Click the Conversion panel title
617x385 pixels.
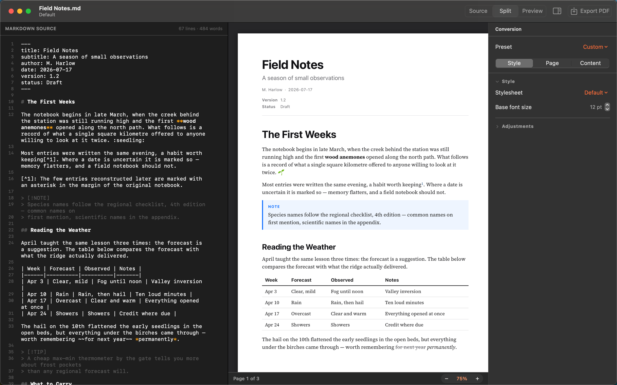pos(508,29)
